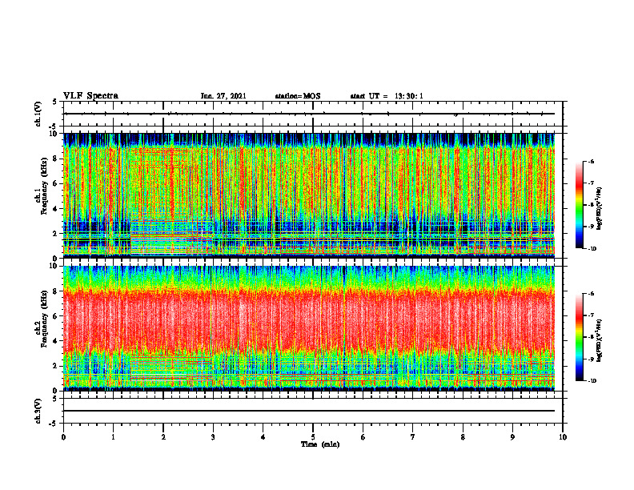Click the "-7" label on ch.1 color bar
The image size is (634, 490).
[x=591, y=183]
